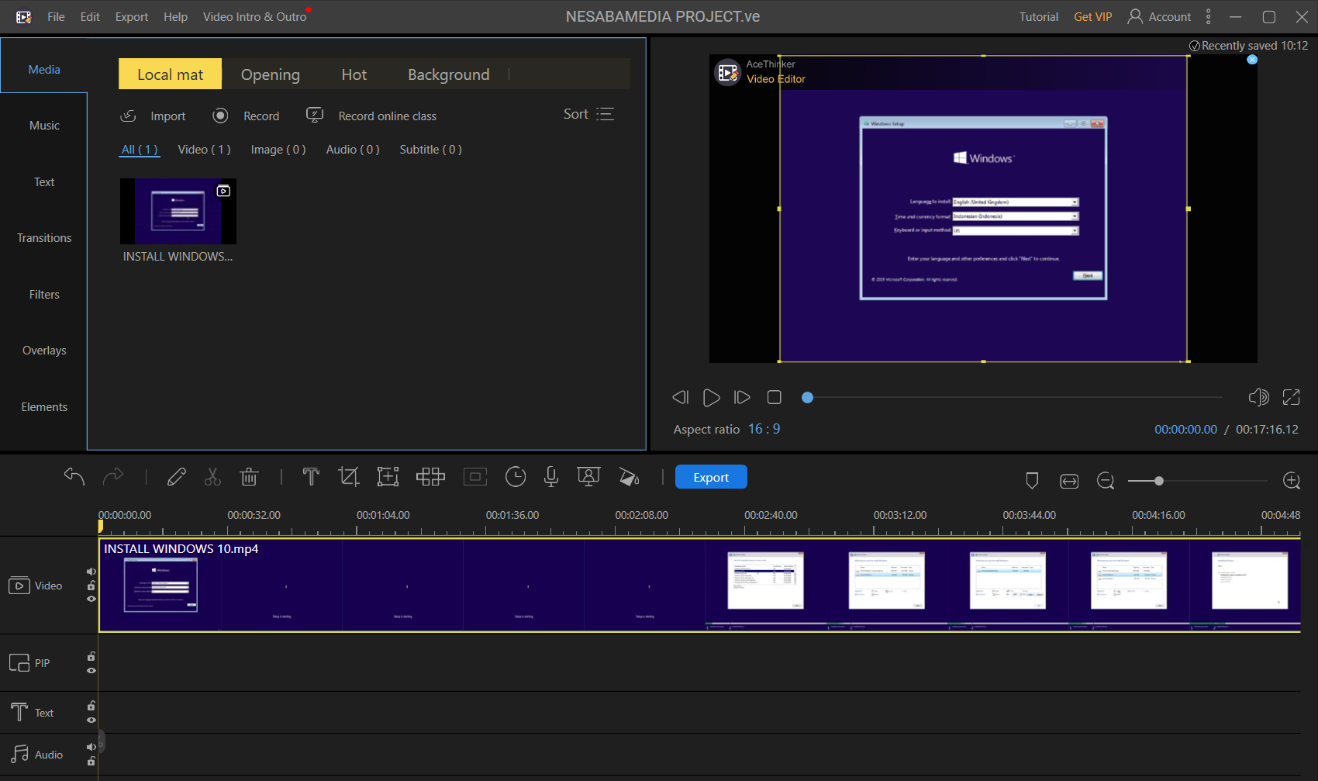This screenshot has width=1318, height=781.
Task: Click the preview volume speaker icon
Action: [x=1259, y=397]
